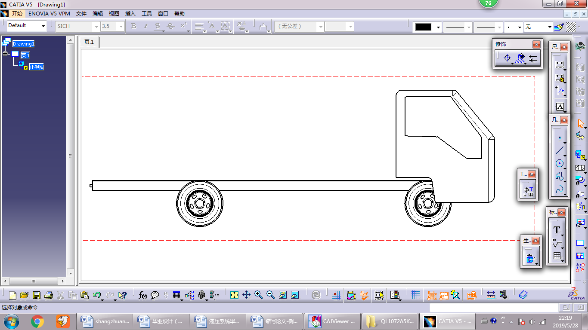Click the Pan view icon
This screenshot has height=330, width=588.
click(x=246, y=295)
